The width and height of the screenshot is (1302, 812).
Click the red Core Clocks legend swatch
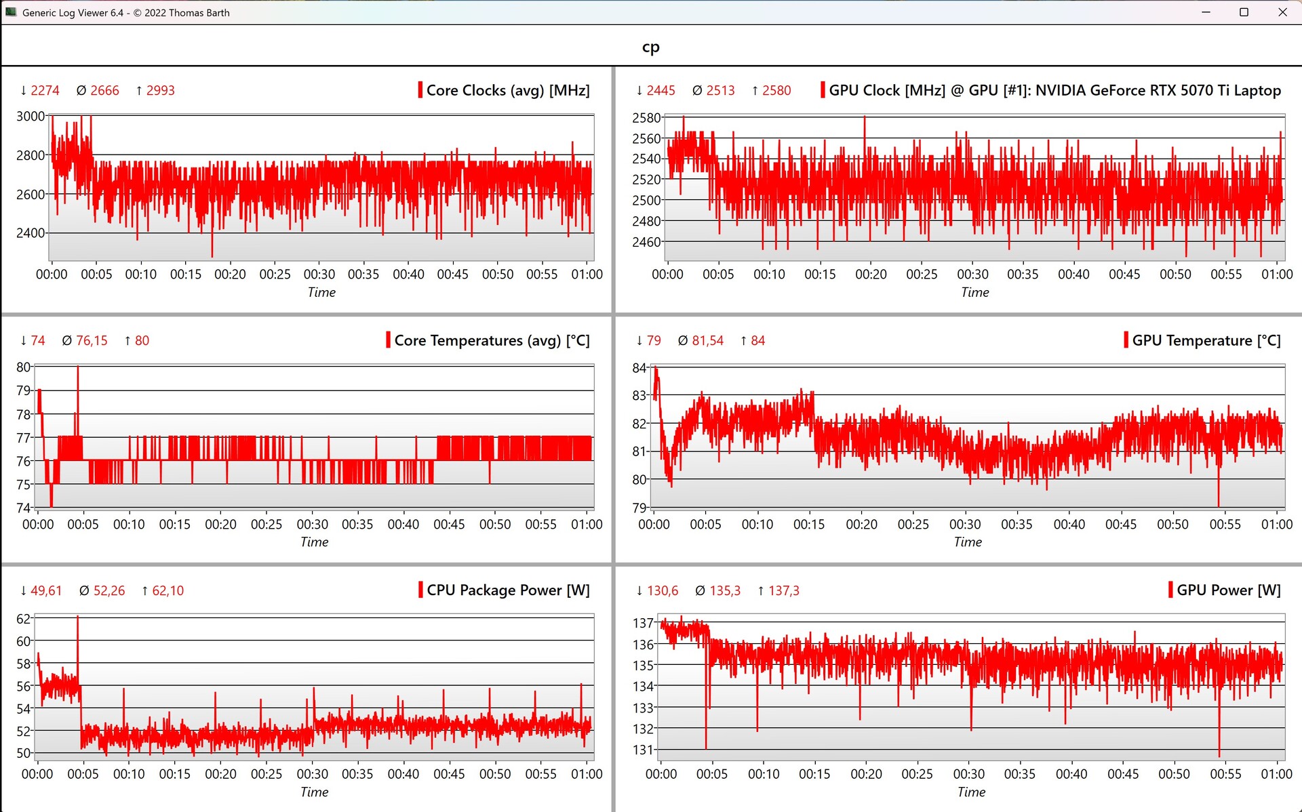point(420,90)
